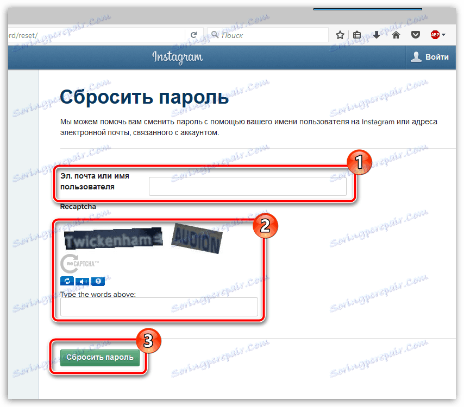Screen dimensions: 464x407
Task: Focus the Поиск search field
Action: [x=268, y=35]
